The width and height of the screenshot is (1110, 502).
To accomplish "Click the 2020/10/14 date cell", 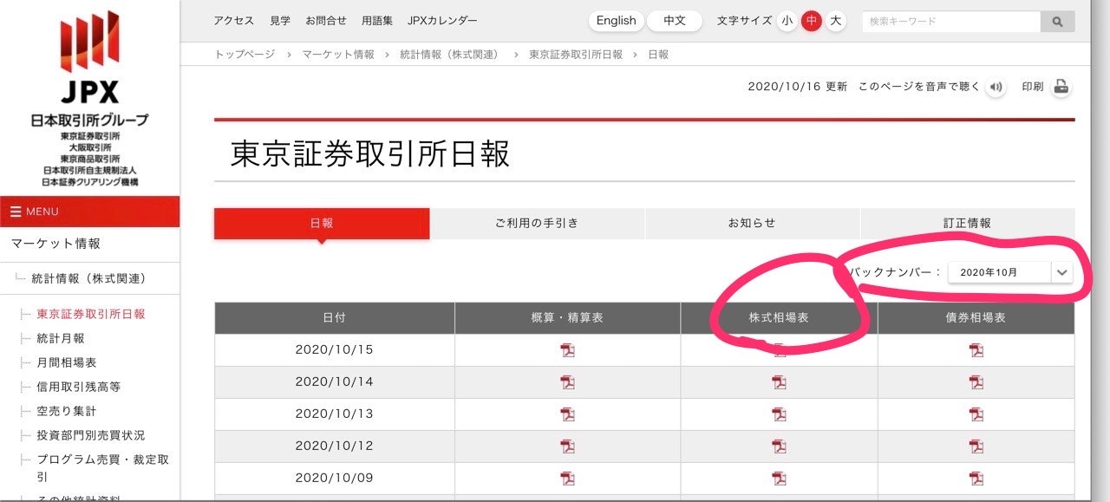I will 334,382.
